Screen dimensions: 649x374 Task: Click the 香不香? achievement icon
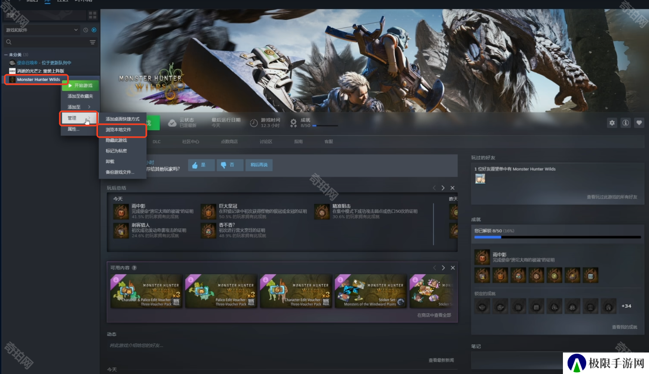(208, 230)
